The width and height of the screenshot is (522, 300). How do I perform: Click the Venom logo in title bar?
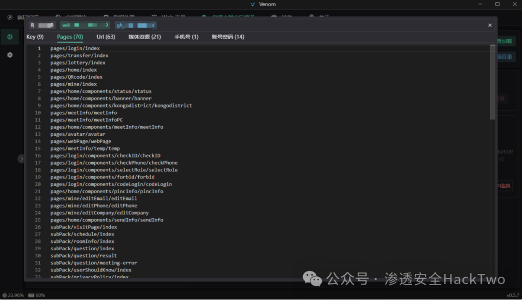(x=252, y=4)
